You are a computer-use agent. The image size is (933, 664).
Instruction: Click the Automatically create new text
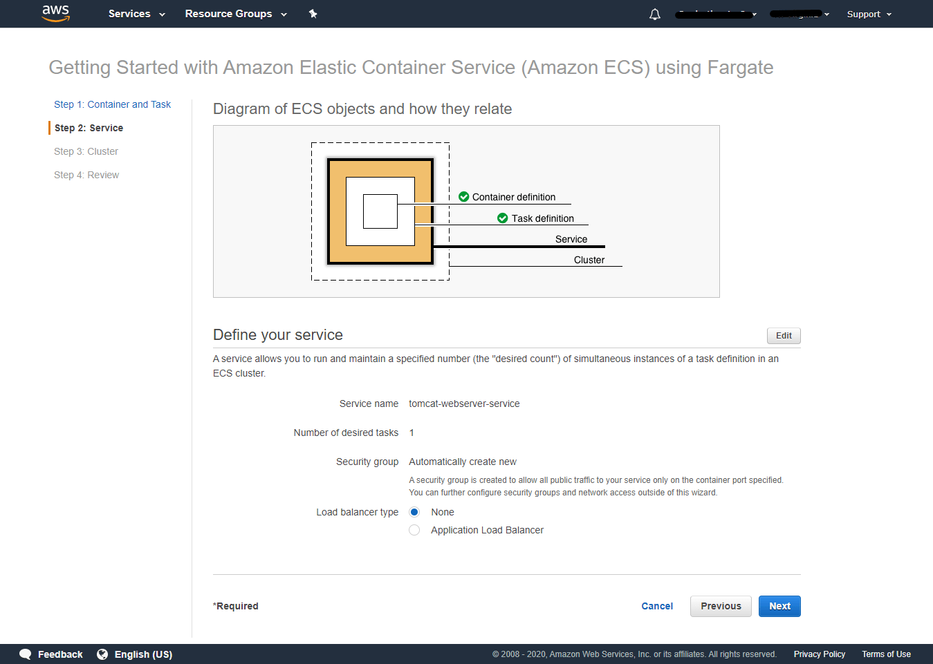click(463, 462)
